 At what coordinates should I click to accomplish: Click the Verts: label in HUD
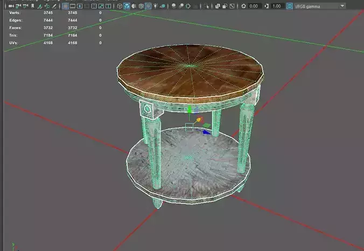click(15, 13)
